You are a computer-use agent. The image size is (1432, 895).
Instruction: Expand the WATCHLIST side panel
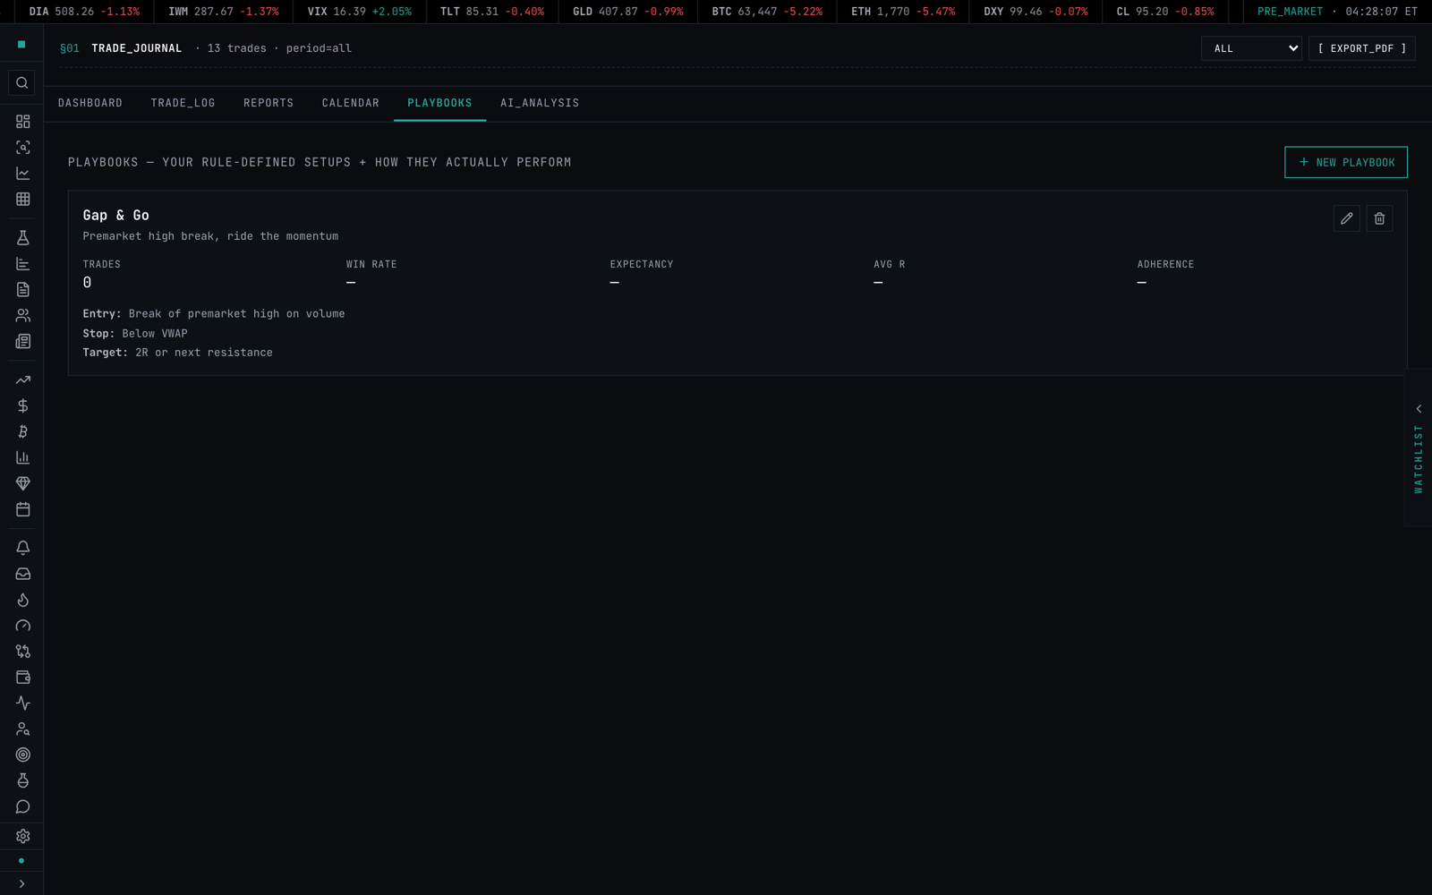coord(1419,447)
